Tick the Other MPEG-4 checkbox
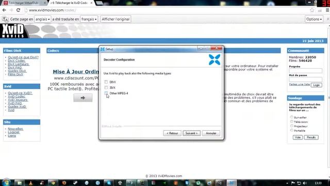This screenshot has width=330, height=186. (106, 93)
